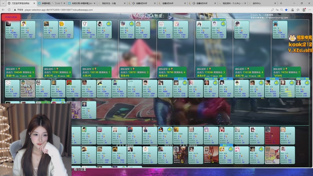
Task: Click the trophy icon in 飞行8号 team panel
Action: click(286, 69)
